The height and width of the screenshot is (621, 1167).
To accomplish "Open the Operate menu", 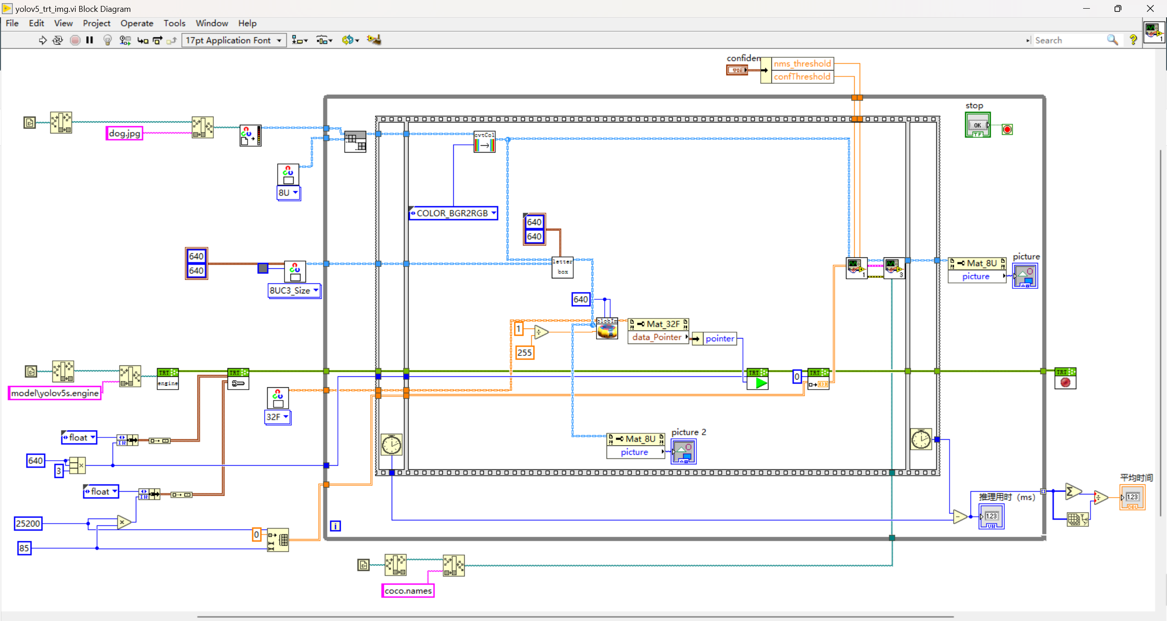I will [x=136, y=23].
